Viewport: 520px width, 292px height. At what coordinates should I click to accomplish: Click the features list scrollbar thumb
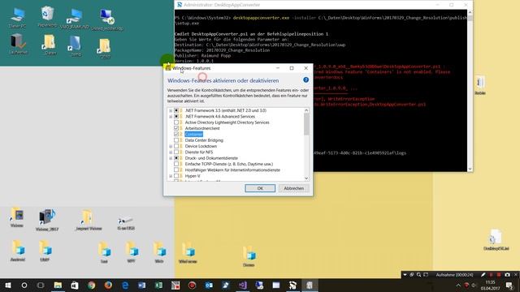pyautogui.click(x=306, y=124)
